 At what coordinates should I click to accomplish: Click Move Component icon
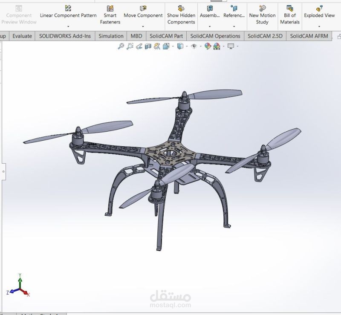click(143, 8)
